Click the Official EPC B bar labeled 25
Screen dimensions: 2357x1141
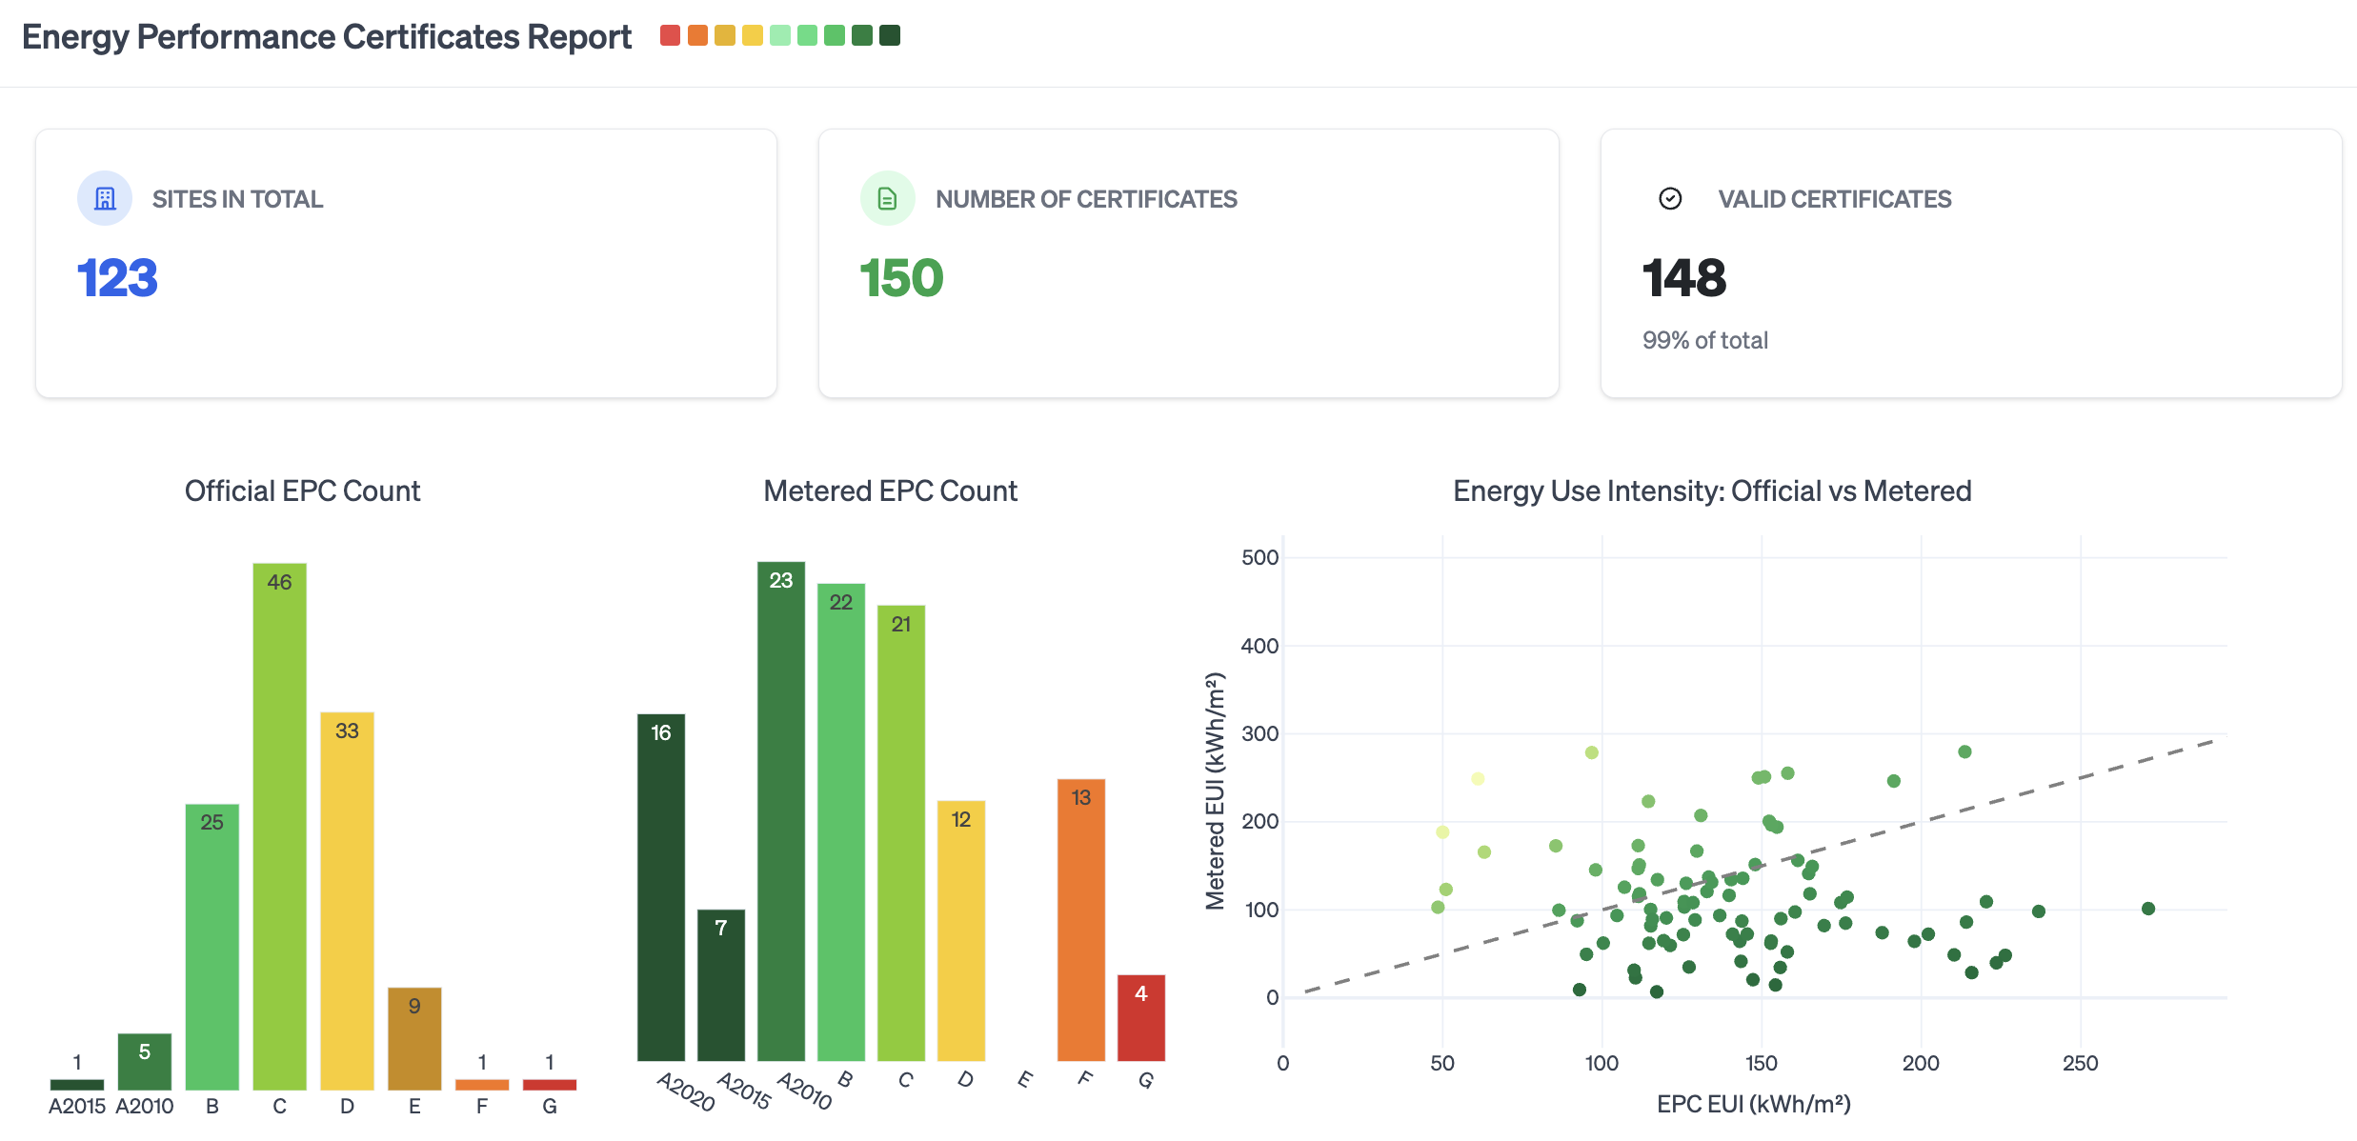212,946
